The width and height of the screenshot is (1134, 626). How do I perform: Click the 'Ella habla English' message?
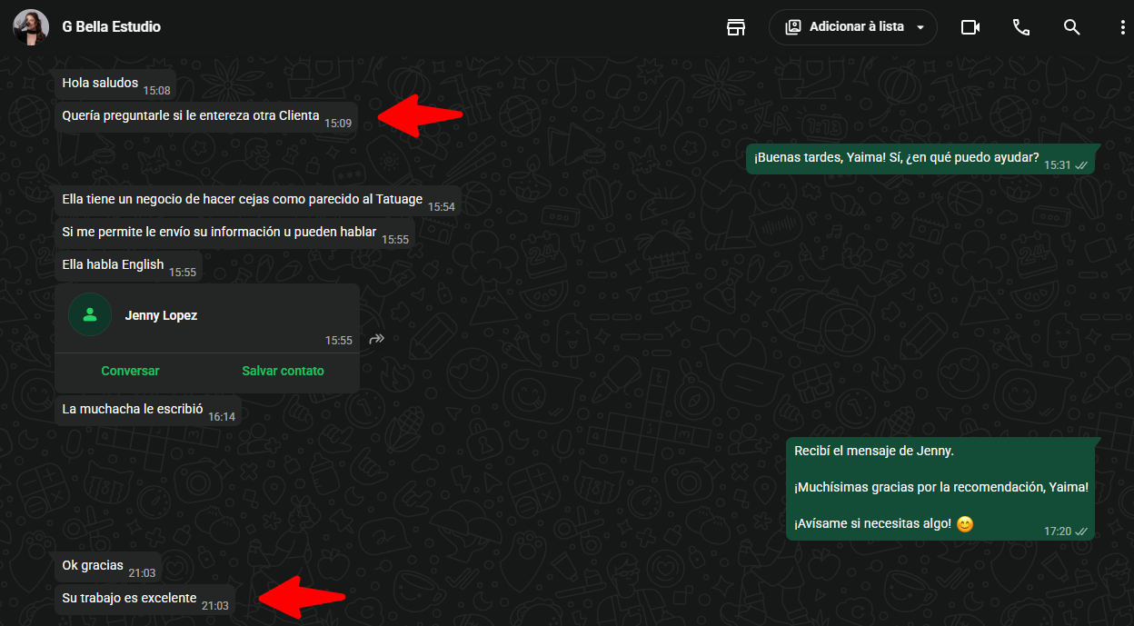[128, 265]
